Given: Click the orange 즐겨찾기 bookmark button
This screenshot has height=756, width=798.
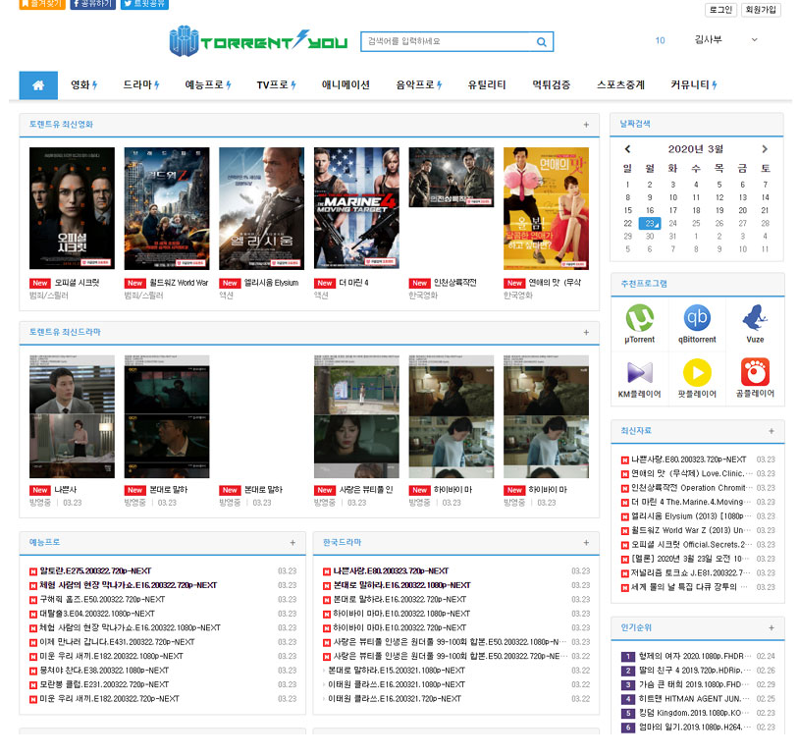Looking at the screenshot, I should click(x=42, y=4).
